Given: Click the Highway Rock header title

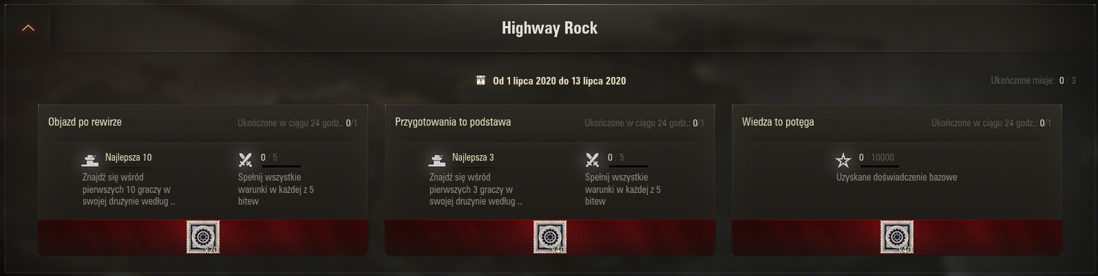Looking at the screenshot, I should pyautogui.click(x=549, y=28).
